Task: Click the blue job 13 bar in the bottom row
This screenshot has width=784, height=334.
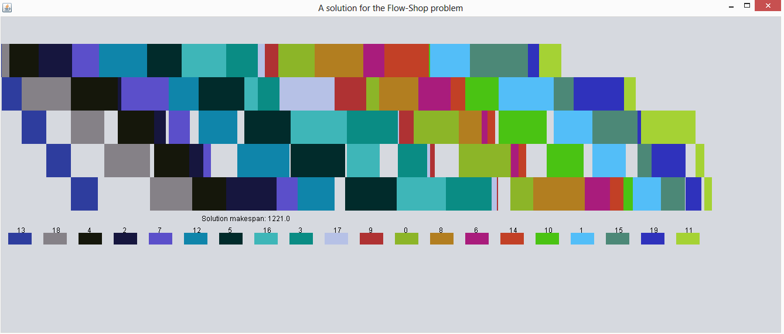Action: tap(84, 194)
